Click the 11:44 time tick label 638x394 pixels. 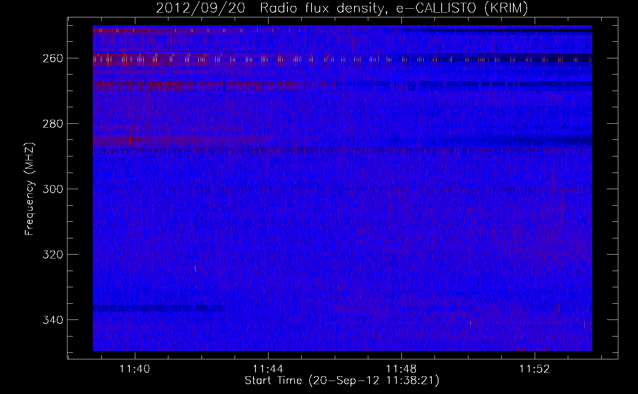[268, 369]
